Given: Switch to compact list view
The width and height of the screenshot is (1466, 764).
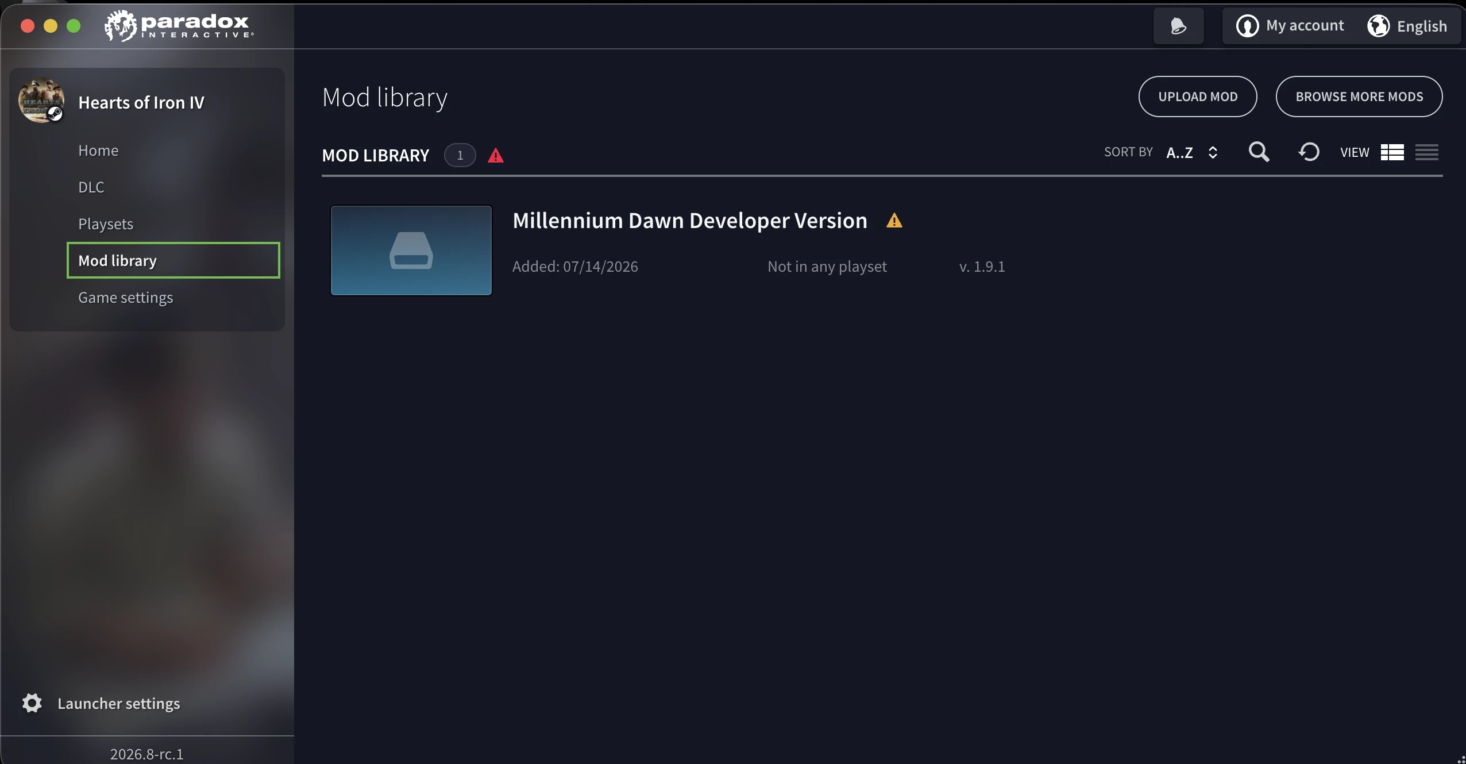Looking at the screenshot, I should 1427,152.
